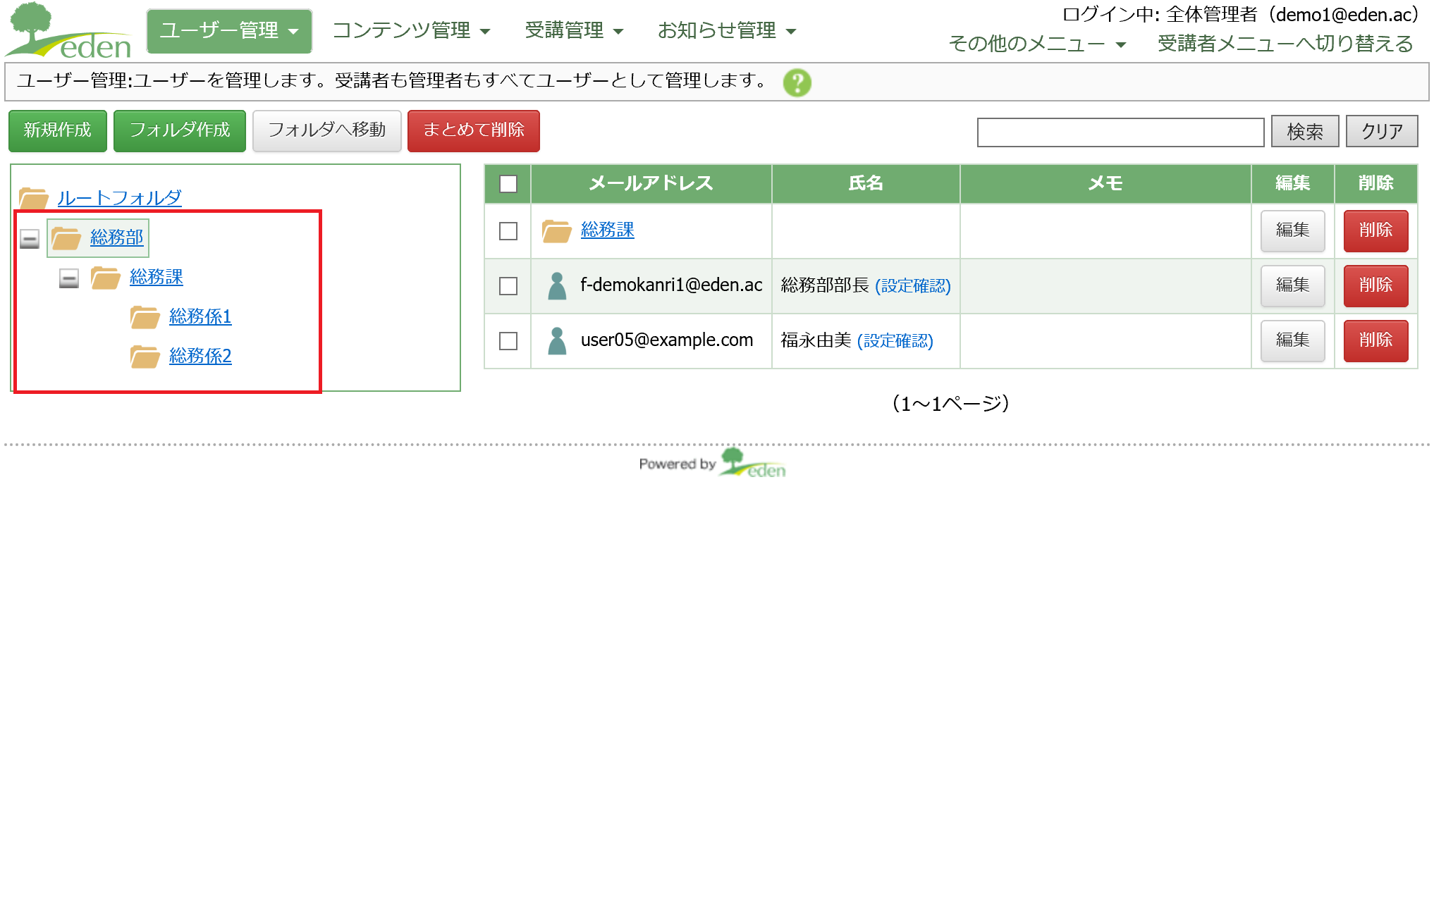Click user icon for f-demokanri1@eden.ac
Viewport: 1434px width, 902px height.
pyautogui.click(x=557, y=285)
